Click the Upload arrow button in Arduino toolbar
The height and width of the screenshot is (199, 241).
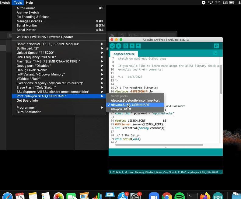118,46
